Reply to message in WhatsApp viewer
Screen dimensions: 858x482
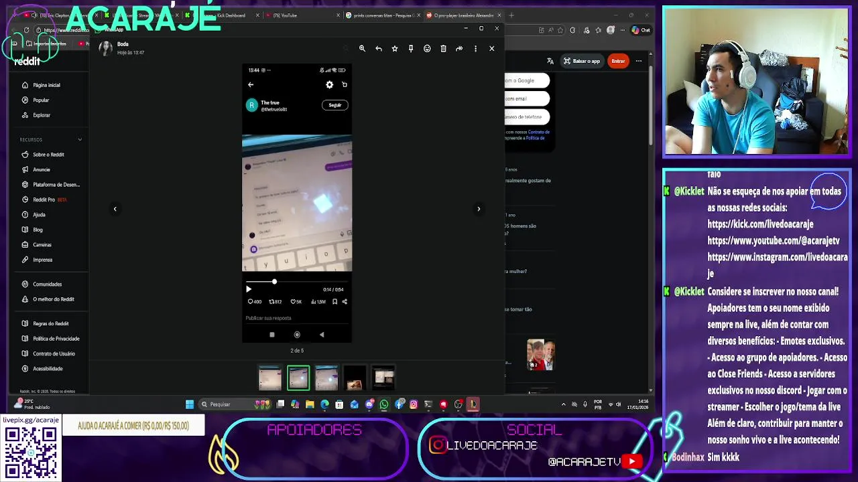(379, 48)
